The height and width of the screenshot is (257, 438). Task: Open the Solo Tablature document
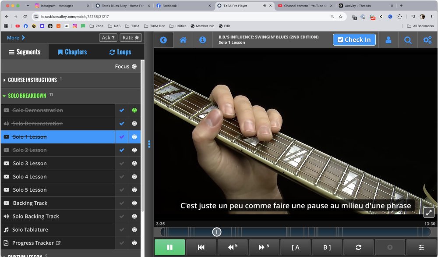pyautogui.click(x=58, y=230)
